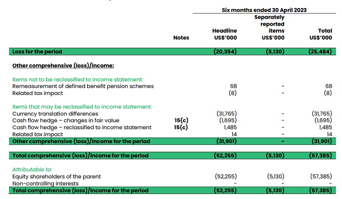
Task: Click the 'Total US$'000' column header
Action: point(321,34)
